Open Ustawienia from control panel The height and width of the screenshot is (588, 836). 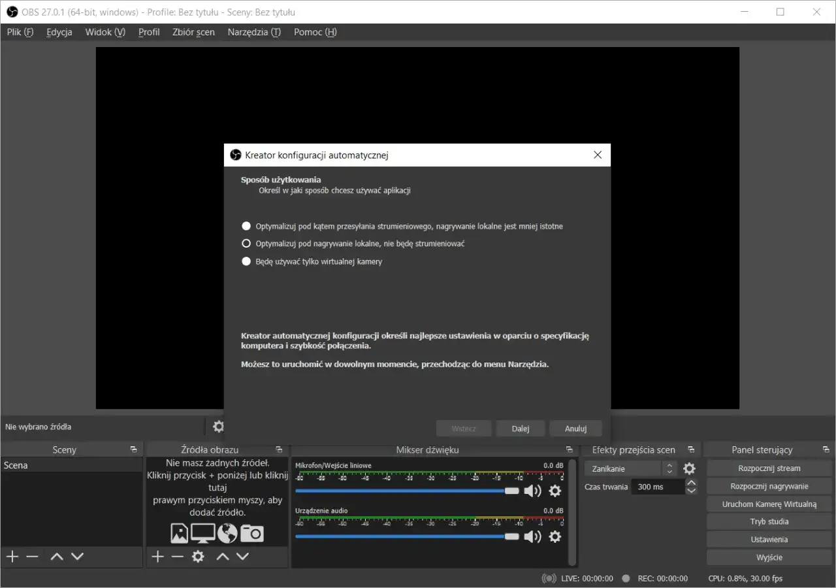click(x=769, y=540)
